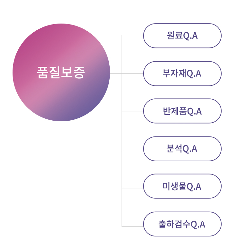The width and height of the screenshot is (238, 250).
Task: Click the top corner of the connector trunk
Action: tap(122, 35)
